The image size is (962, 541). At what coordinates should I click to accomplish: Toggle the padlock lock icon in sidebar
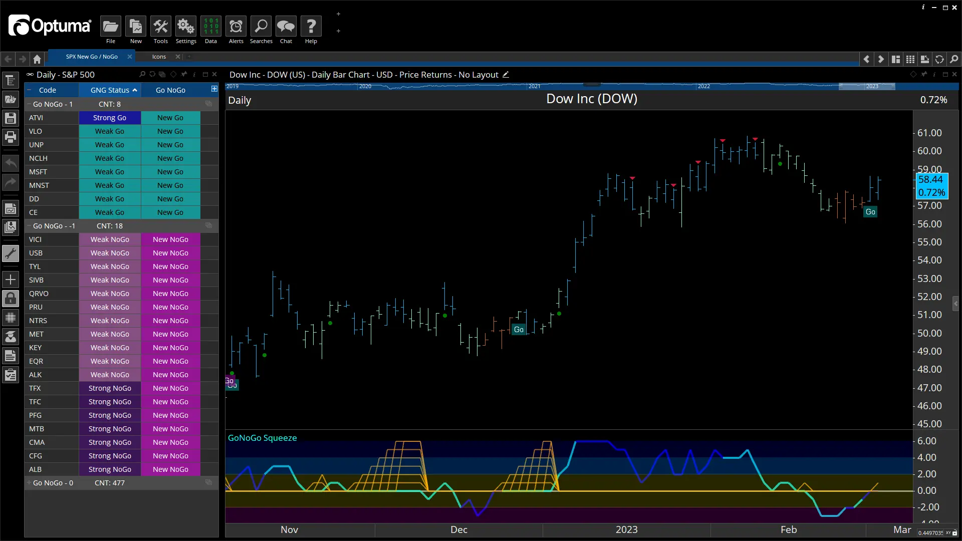tap(11, 299)
